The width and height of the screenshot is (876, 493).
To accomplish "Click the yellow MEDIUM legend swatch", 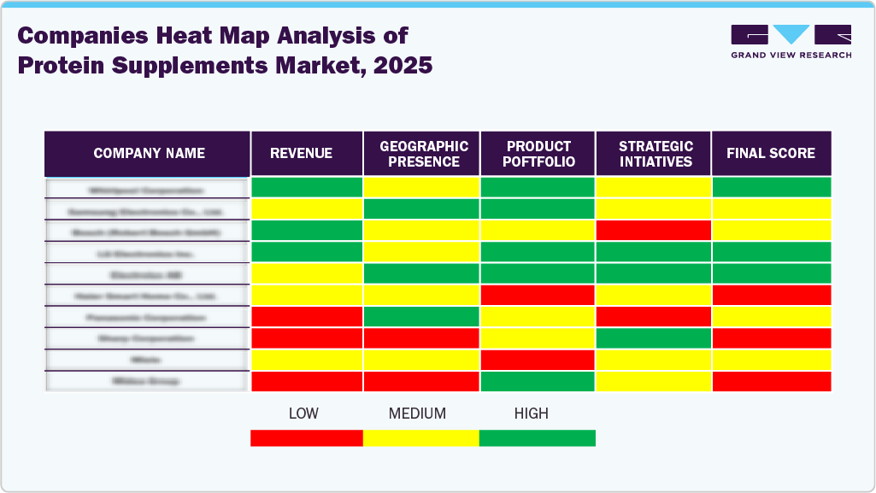I will click(x=422, y=437).
